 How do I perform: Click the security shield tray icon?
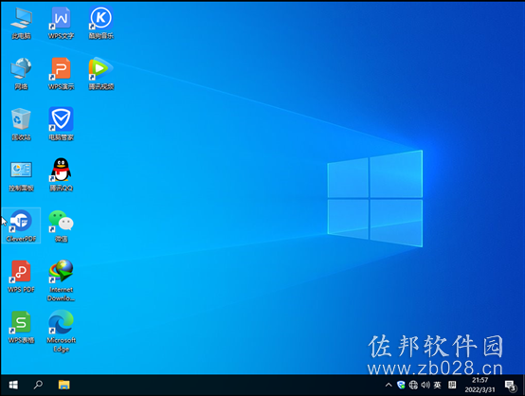(401, 385)
